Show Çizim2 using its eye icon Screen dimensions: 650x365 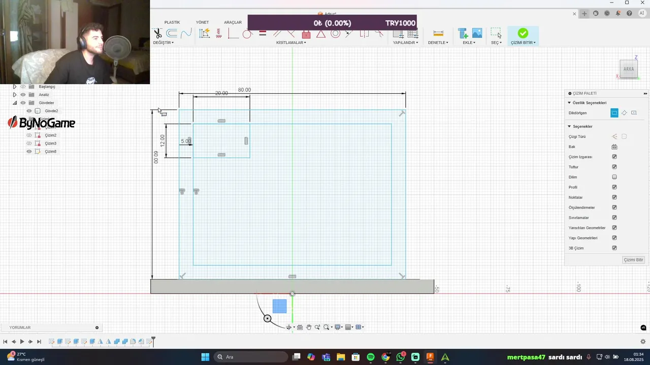tap(29, 135)
